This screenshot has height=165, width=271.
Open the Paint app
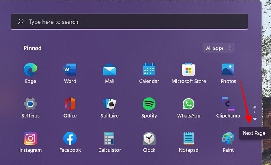228,139
